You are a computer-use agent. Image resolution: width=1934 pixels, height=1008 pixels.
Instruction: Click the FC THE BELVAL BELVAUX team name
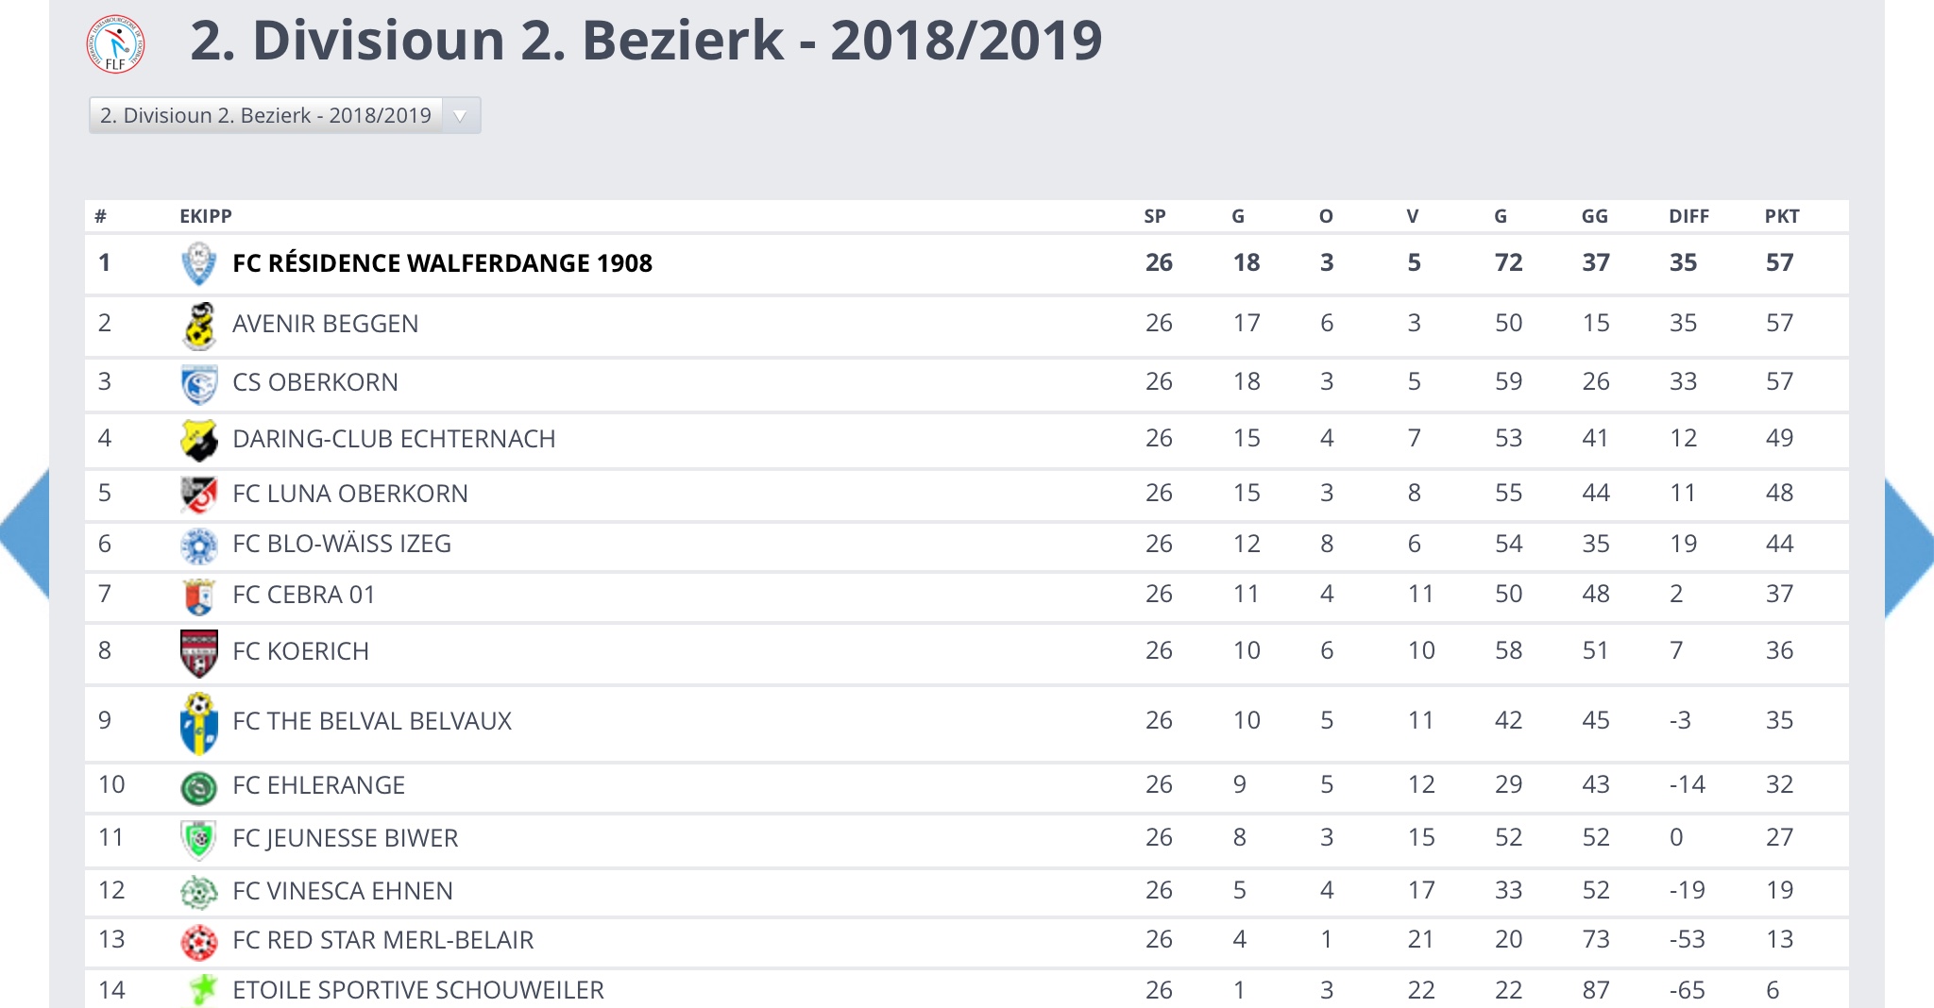point(372,720)
